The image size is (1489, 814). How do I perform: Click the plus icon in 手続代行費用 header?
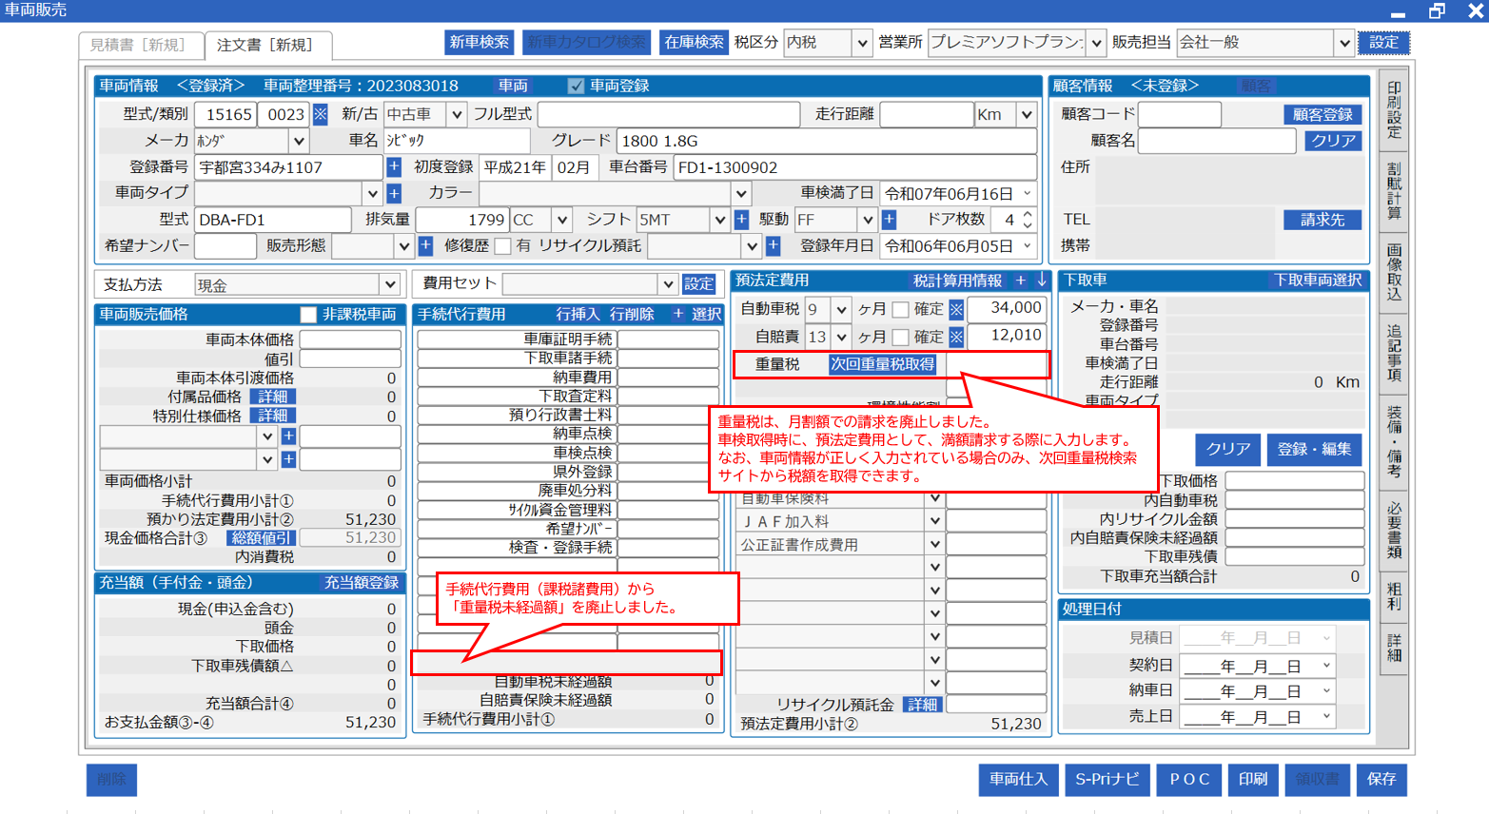(678, 314)
